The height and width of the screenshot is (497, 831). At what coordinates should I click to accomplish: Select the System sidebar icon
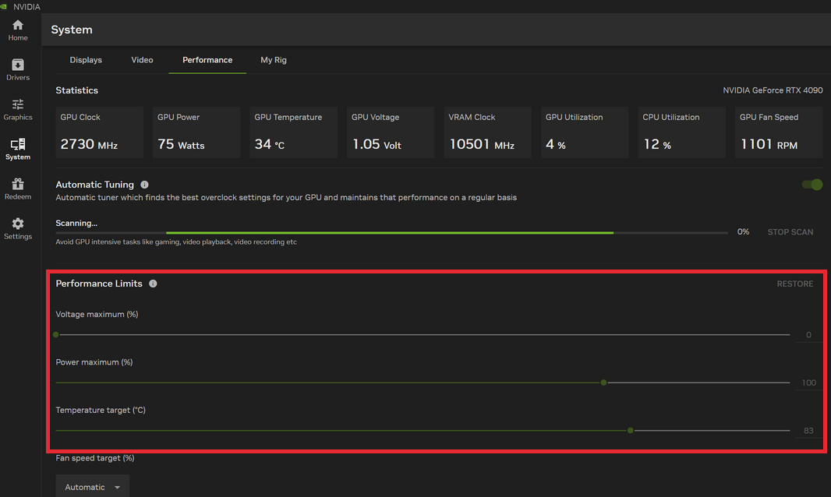tap(17, 144)
